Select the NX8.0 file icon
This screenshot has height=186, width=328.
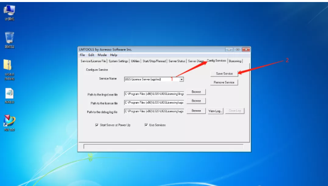pyautogui.click(x=10, y=96)
